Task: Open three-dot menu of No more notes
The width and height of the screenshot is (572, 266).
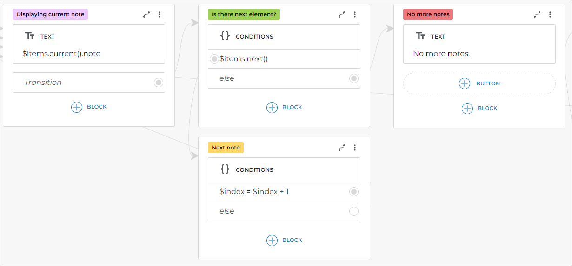Action: tap(550, 14)
